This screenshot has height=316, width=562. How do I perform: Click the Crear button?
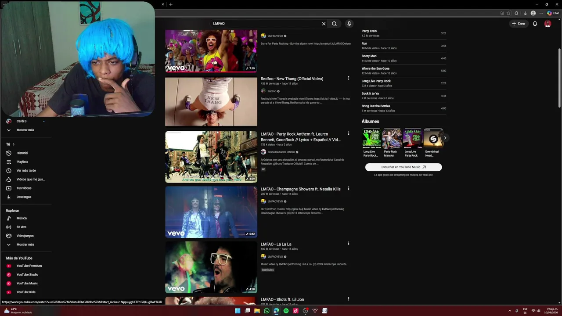[x=519, y=24]
